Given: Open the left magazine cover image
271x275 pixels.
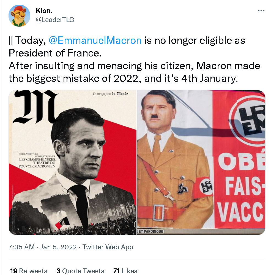Looking at the screenshot, I should pos(73,163).
